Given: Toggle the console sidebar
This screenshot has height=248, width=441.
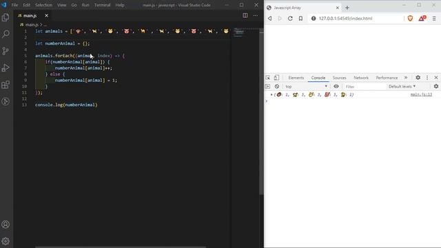Looking at the screenshot, I should [267, 87].
